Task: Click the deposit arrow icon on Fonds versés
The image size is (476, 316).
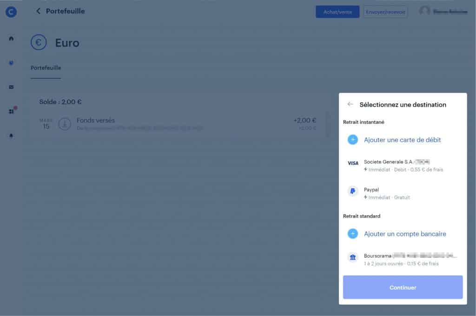Action: [65, 124]
